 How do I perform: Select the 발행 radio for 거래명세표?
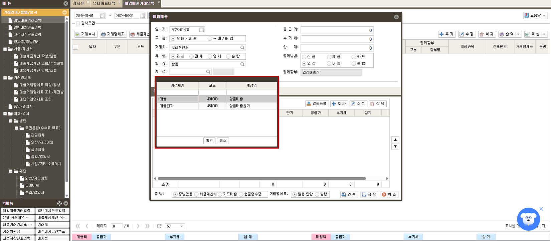coord(317,194)
